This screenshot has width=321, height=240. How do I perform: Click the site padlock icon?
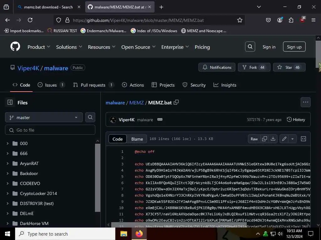(67, 20)
